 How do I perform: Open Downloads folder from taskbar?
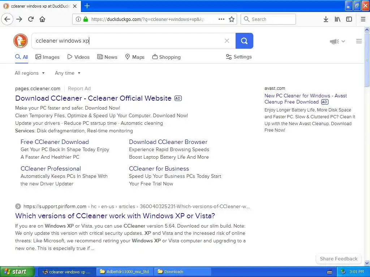point(182,272)
